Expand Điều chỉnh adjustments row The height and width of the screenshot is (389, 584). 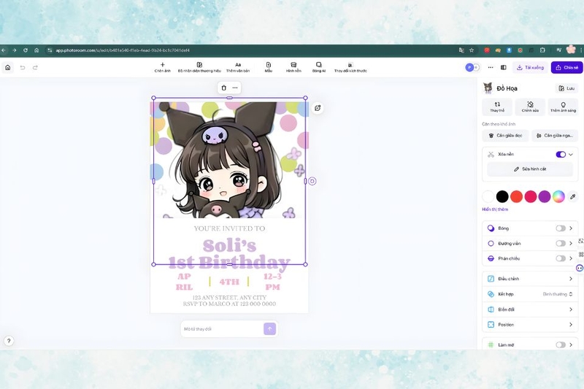530,279
